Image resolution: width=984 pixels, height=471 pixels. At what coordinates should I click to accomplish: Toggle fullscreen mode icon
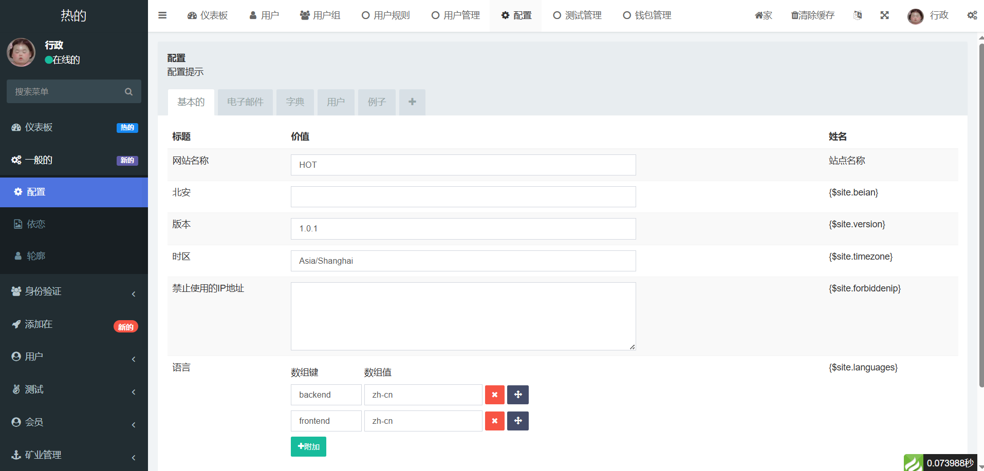[x=884, y=15]
